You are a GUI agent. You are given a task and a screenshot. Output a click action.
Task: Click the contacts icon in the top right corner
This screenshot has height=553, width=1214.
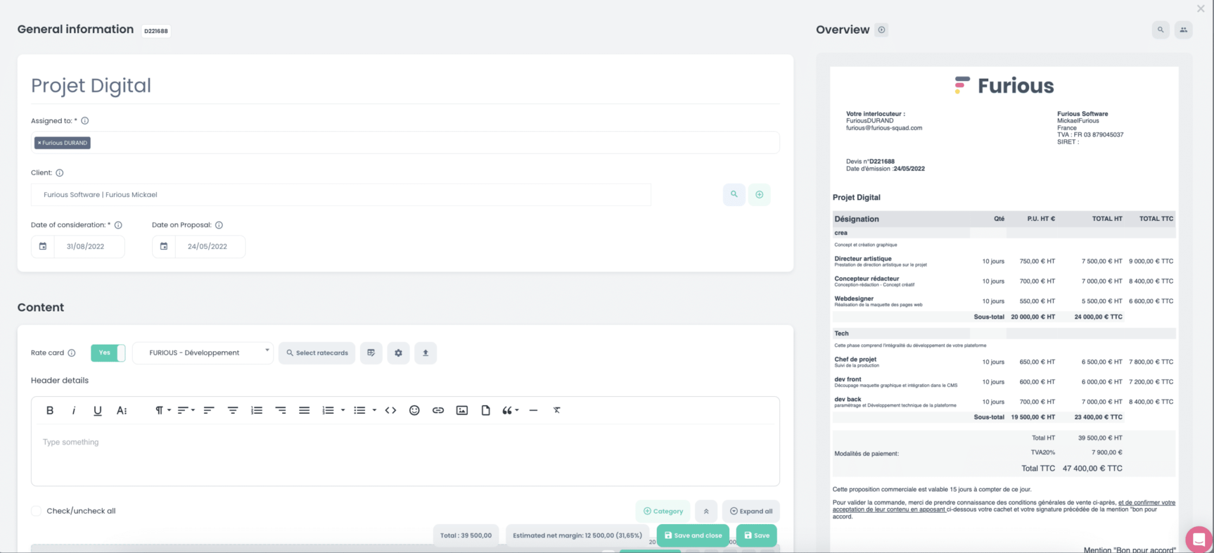1183,30
